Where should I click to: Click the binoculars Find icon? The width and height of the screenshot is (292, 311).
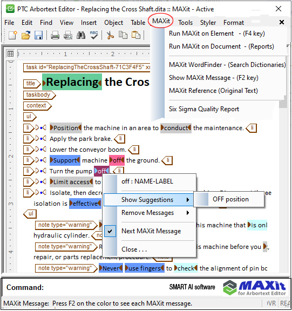coord(81,35)
